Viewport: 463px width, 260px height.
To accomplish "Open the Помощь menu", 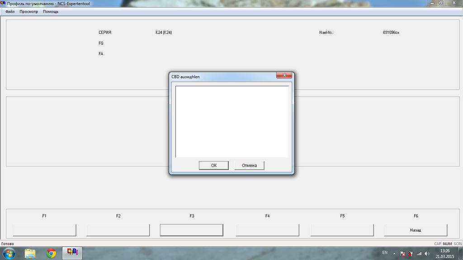I will tap(51, 12).
